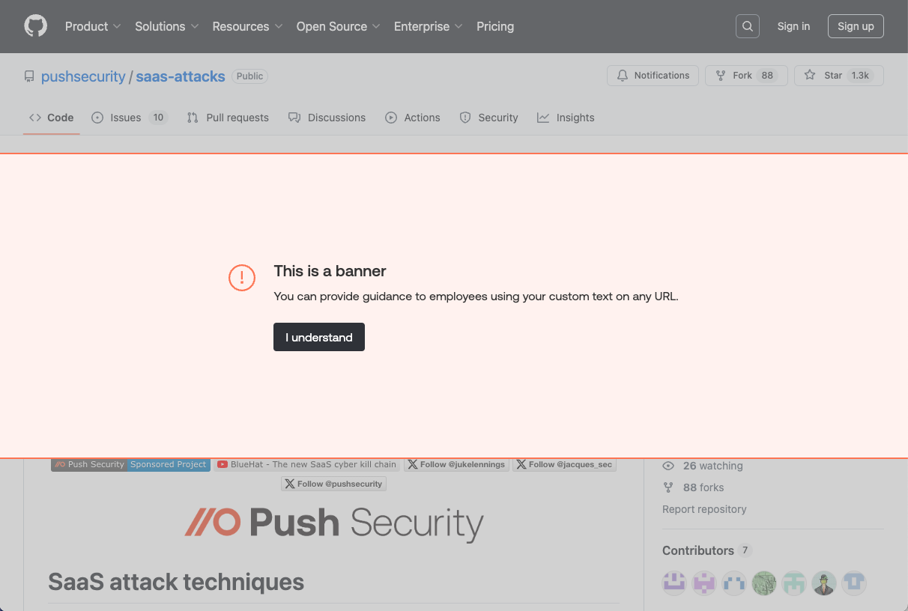Click the I understand button
This screenshot has height=611, width=908.
pyautogui.click(x=319, y=337)
